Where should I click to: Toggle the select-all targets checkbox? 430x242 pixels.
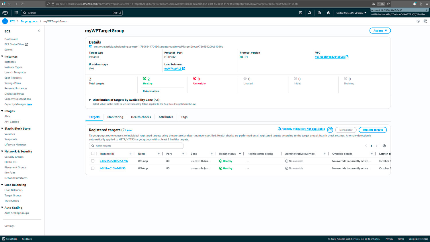[x=93, y=154]
